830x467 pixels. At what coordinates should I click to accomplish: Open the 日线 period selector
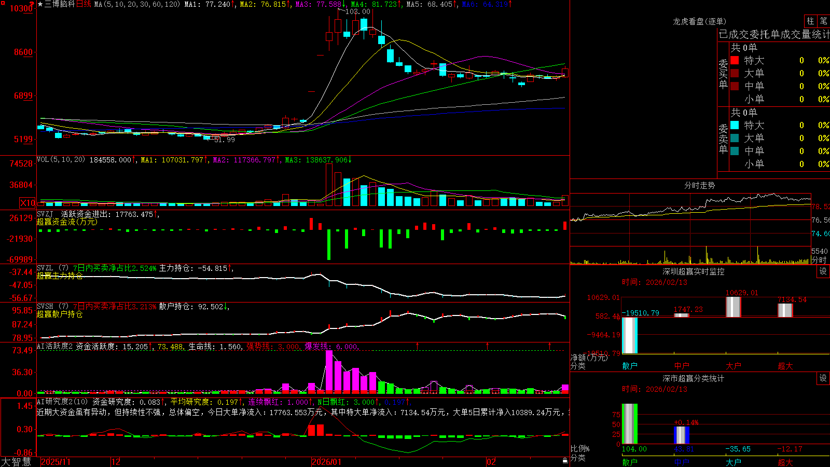coord(84,4)
